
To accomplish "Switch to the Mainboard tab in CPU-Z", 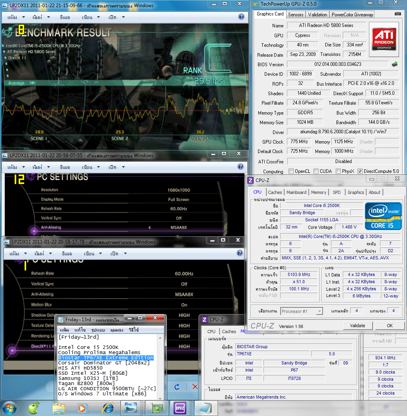I will pos(296,192).
